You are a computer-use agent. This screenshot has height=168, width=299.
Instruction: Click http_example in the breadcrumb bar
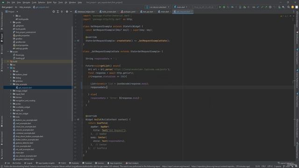[25, 7]
